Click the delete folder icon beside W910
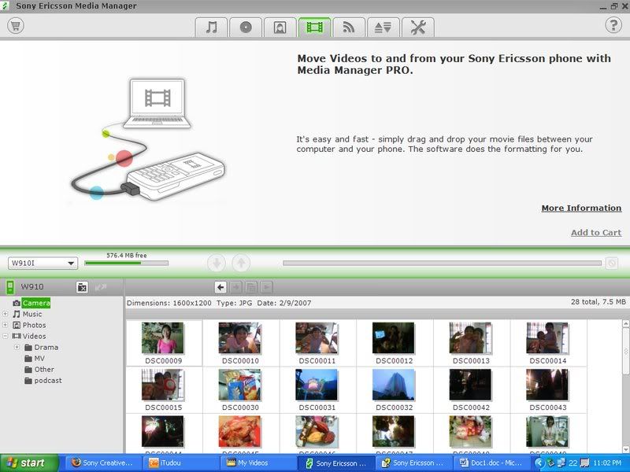630x472 pixels. click(82, 287)
